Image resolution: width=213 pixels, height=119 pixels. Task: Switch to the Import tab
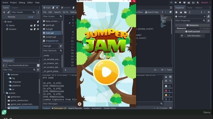pos(15,8)
